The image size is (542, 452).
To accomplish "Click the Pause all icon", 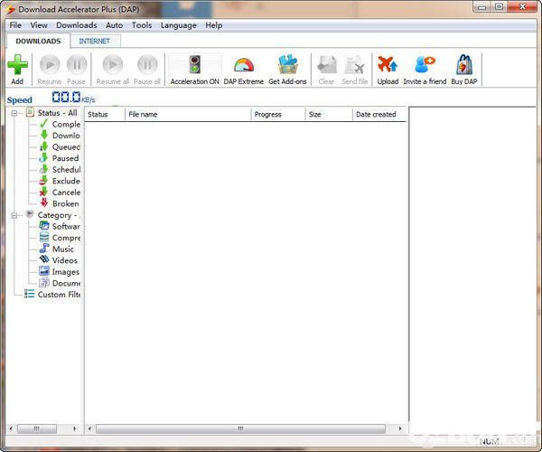I will coord(147,65).
